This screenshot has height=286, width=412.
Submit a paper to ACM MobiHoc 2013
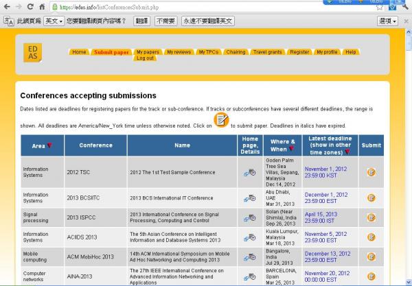tap(371, 257)
